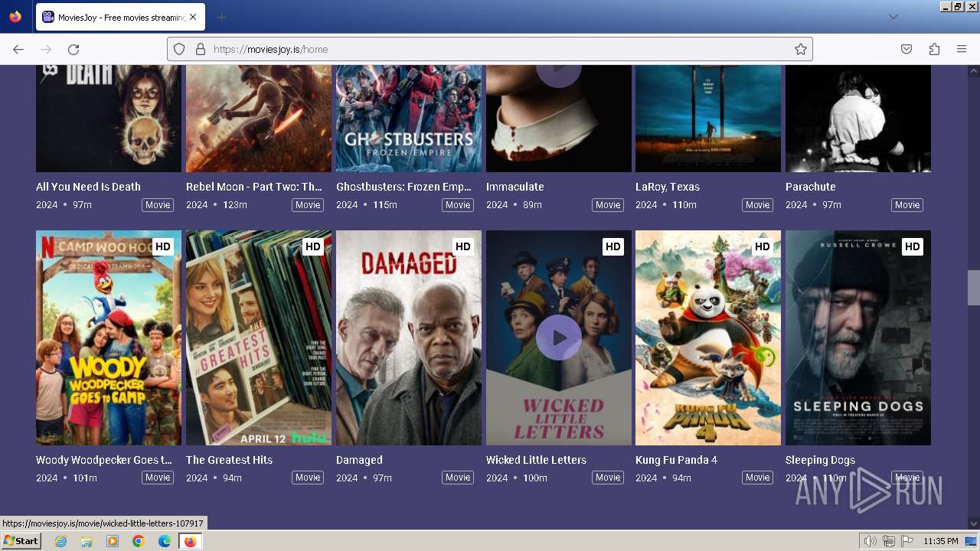Click the Woody Woodpecker Goes title link
The width and height of the screenshot is (980, 551).
click(x=104, y=460)
